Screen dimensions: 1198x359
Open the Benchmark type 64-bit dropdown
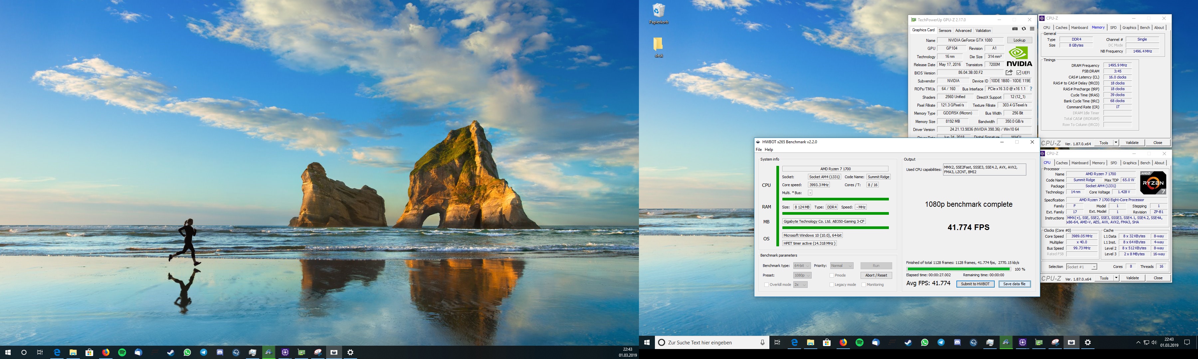click(x=802, y=266)
